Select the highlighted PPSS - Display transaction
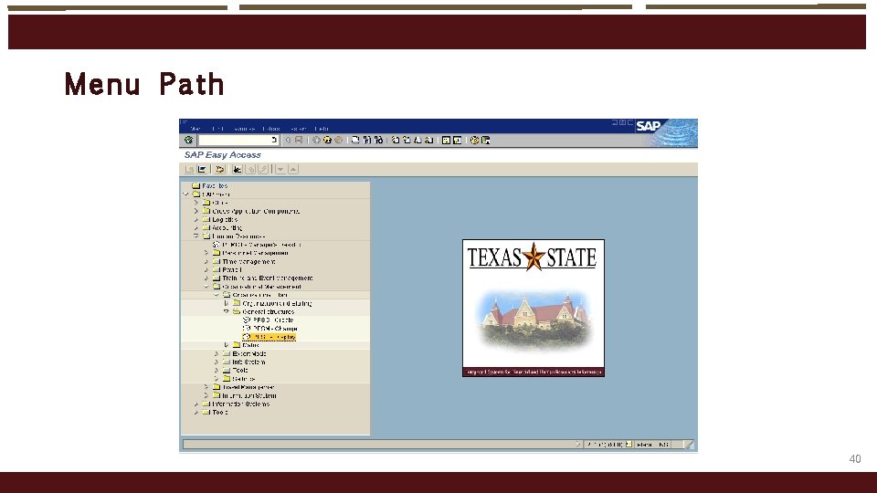The width and height of the screenshot is (877, 493). (269, 337)
